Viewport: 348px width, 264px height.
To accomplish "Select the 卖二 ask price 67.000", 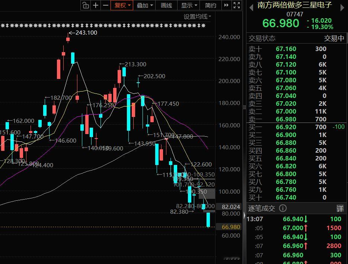I will (286, 111).
